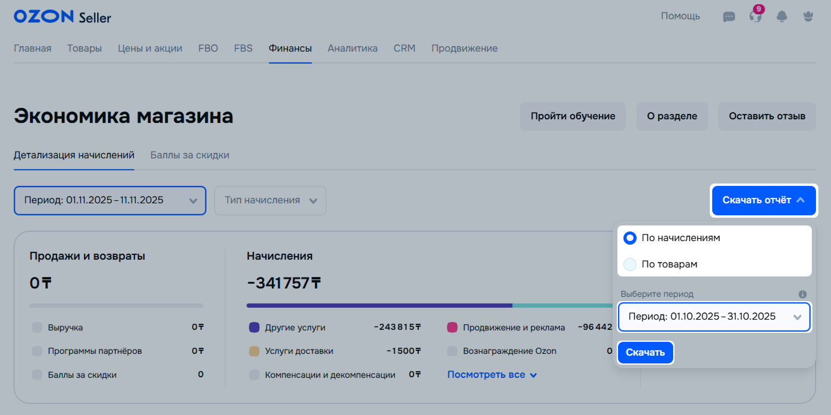Viewport: 831px width, 415px height.
Task: Click the info icon beside Выберите период
Action: click(x=802, y=294)
